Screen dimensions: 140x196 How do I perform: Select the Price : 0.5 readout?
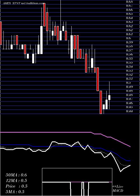[17, 186]
